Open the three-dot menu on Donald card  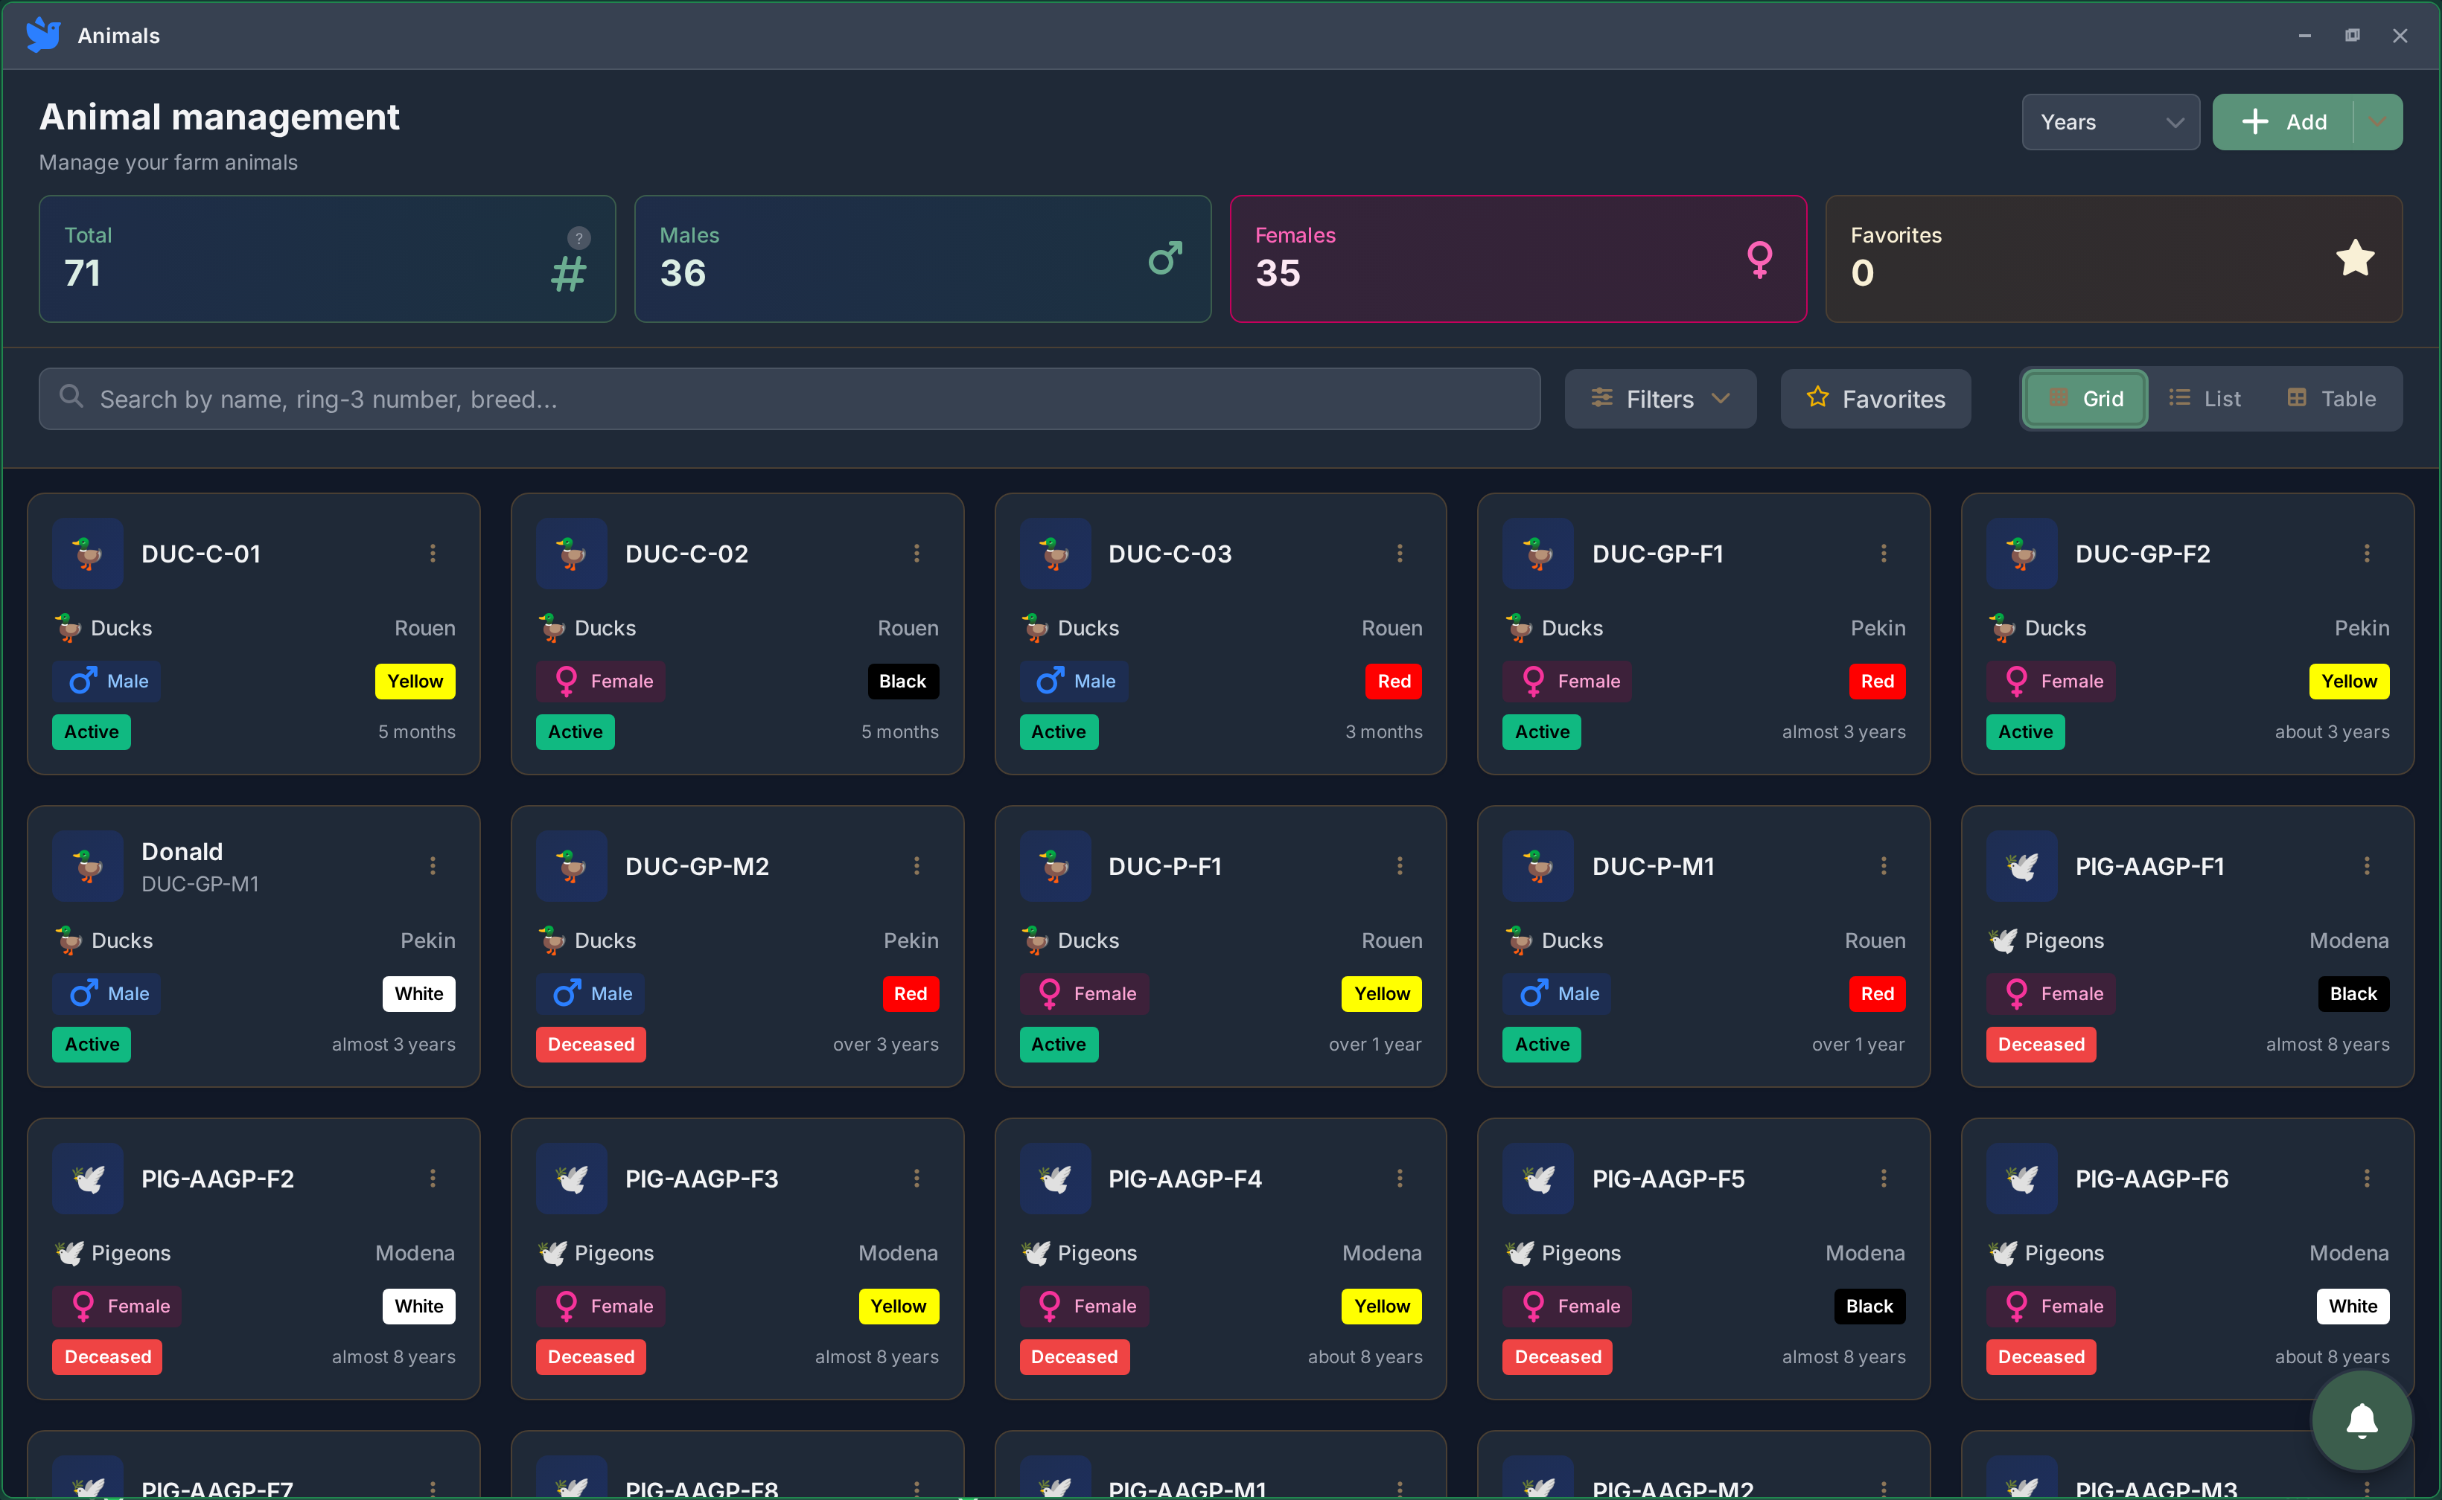click(433, 866)
